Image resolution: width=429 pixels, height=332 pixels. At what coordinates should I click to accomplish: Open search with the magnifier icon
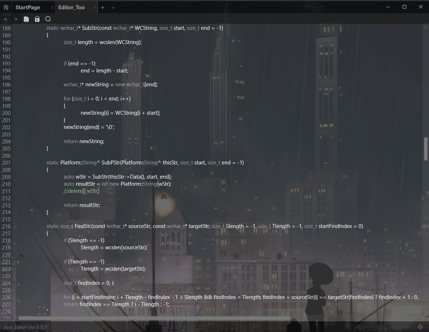tap(48, 19)
